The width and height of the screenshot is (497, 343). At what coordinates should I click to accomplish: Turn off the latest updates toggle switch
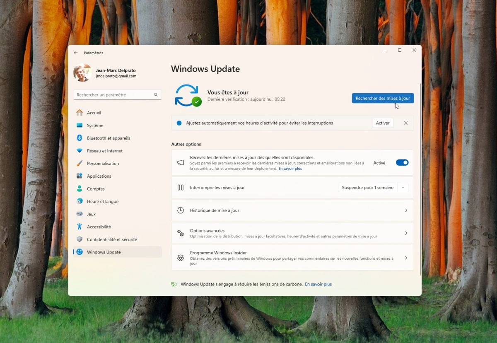[402, 163]
